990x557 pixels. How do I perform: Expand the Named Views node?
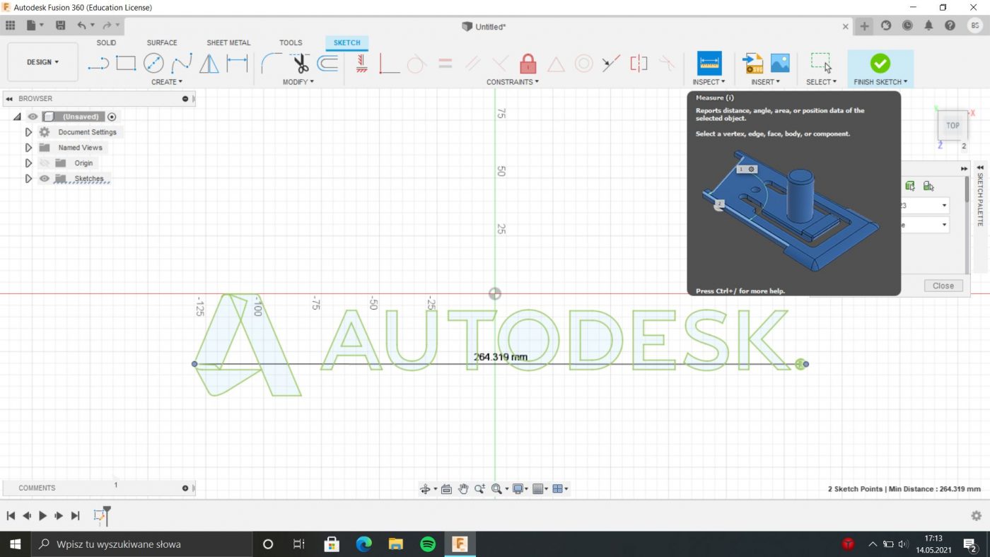[x=28, y=148]
